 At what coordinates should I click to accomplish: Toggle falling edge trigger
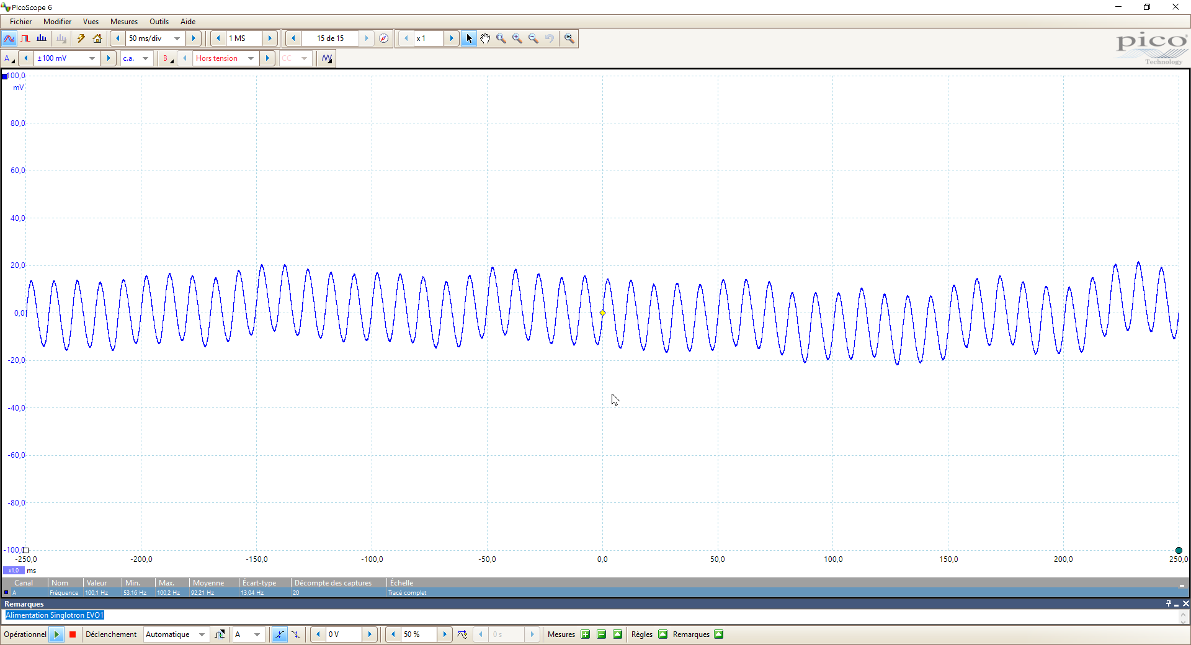pos(296,634)
